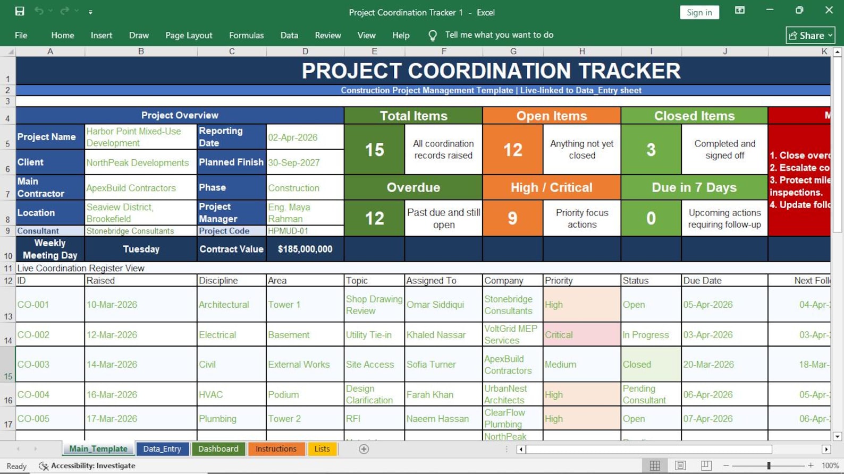Viewport: 844px width, 475px height.
Task: Select the Pending Consultant status cell
Action: [651, 394]
